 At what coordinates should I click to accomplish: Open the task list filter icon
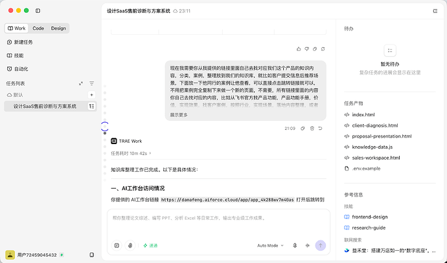click(x=91, y=83)
